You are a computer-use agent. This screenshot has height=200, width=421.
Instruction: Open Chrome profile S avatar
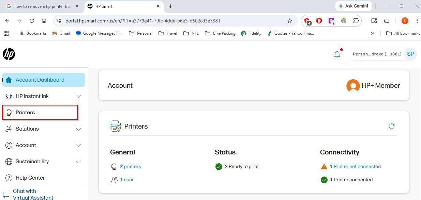(405, 21)
